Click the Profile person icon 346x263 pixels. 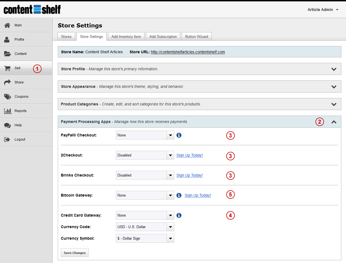click(7, 40)
